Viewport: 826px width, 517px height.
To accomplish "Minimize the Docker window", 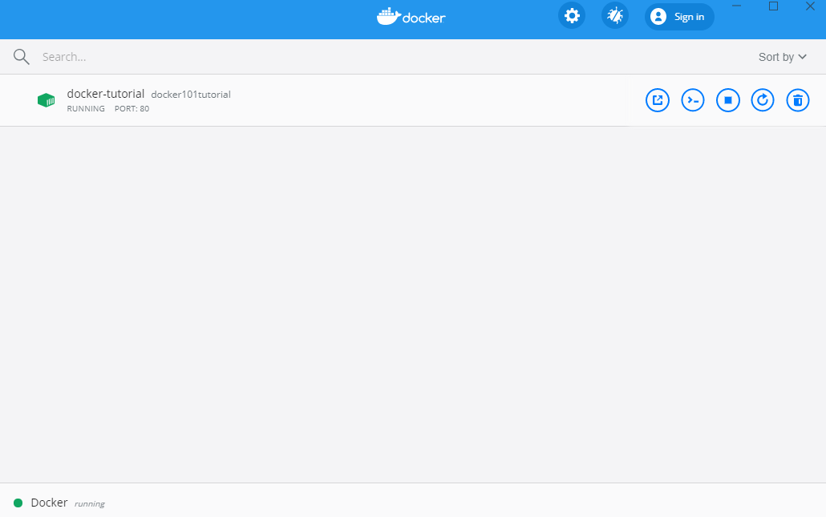I will 736,6.
